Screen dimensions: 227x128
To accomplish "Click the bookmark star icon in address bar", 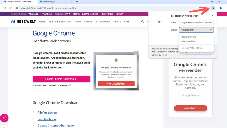I will [x=213, y=8].
